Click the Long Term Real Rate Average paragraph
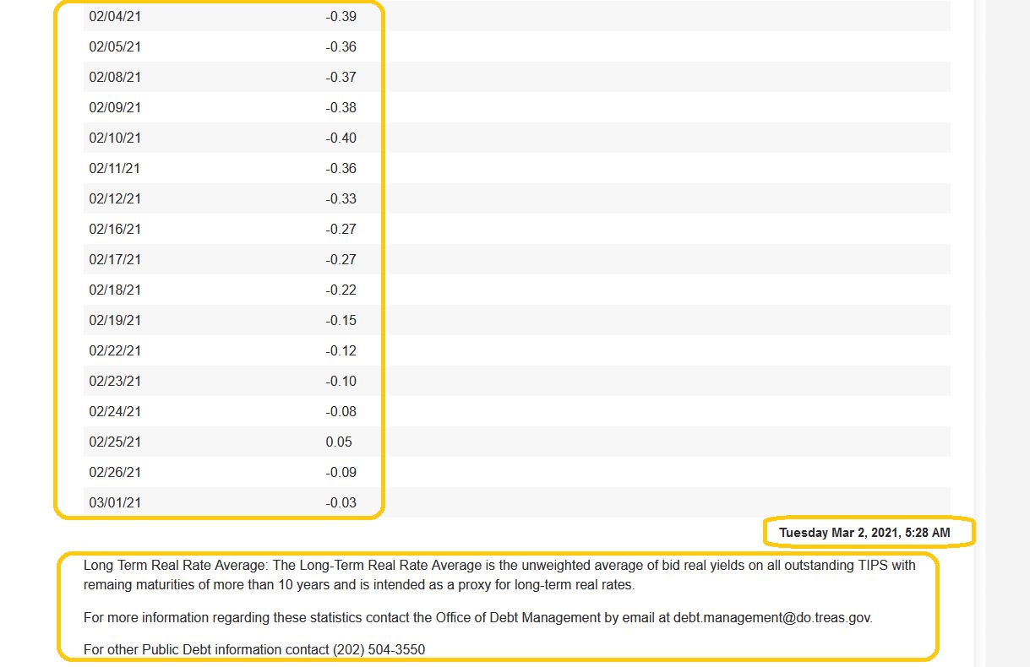The height and width of the screenshot is (667, 1030). (499, 574)
